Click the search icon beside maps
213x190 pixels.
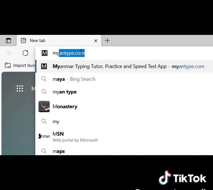pos(44,151)
